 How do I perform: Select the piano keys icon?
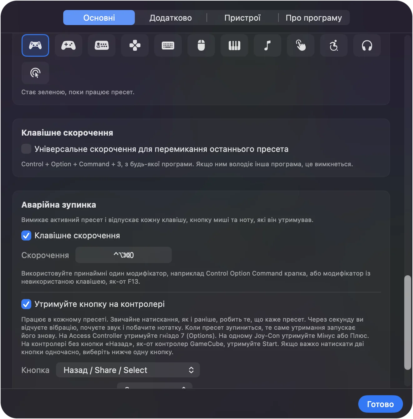234,45
